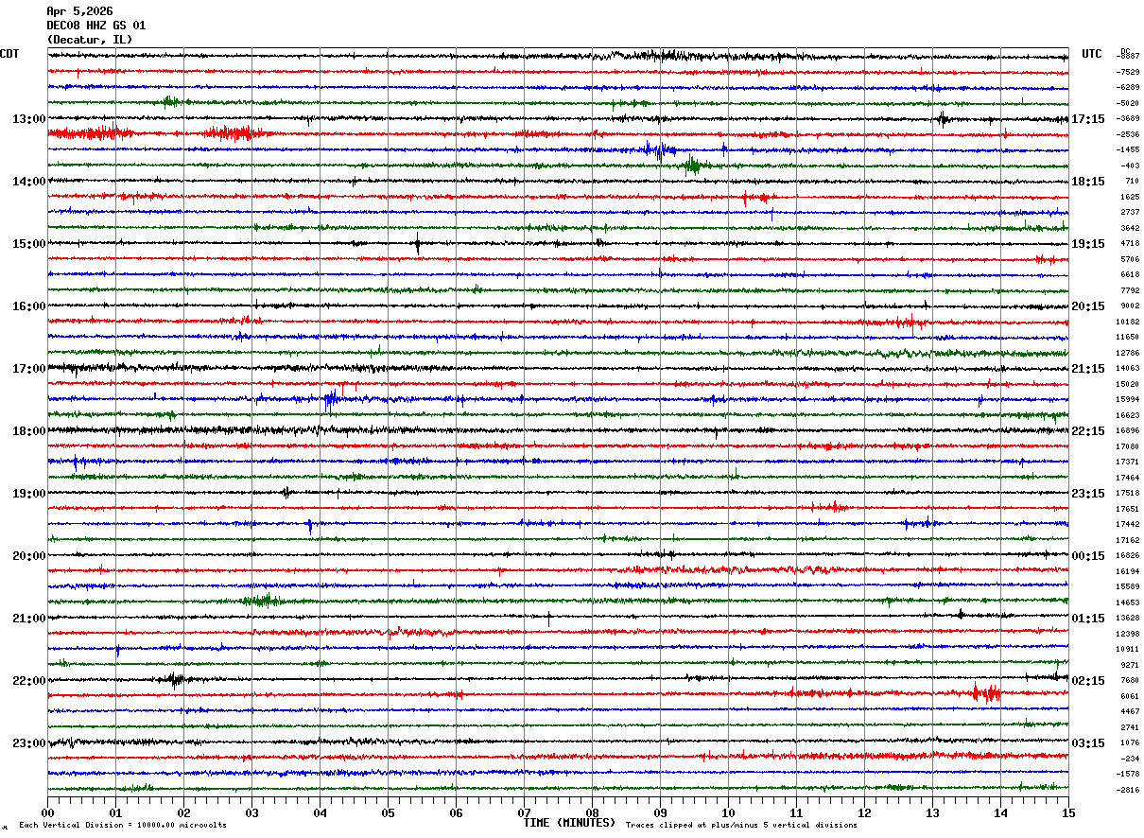Click minute tick label 06 on axis
The height and width of the screenshot is (838, 1144).
click(456, 812)
